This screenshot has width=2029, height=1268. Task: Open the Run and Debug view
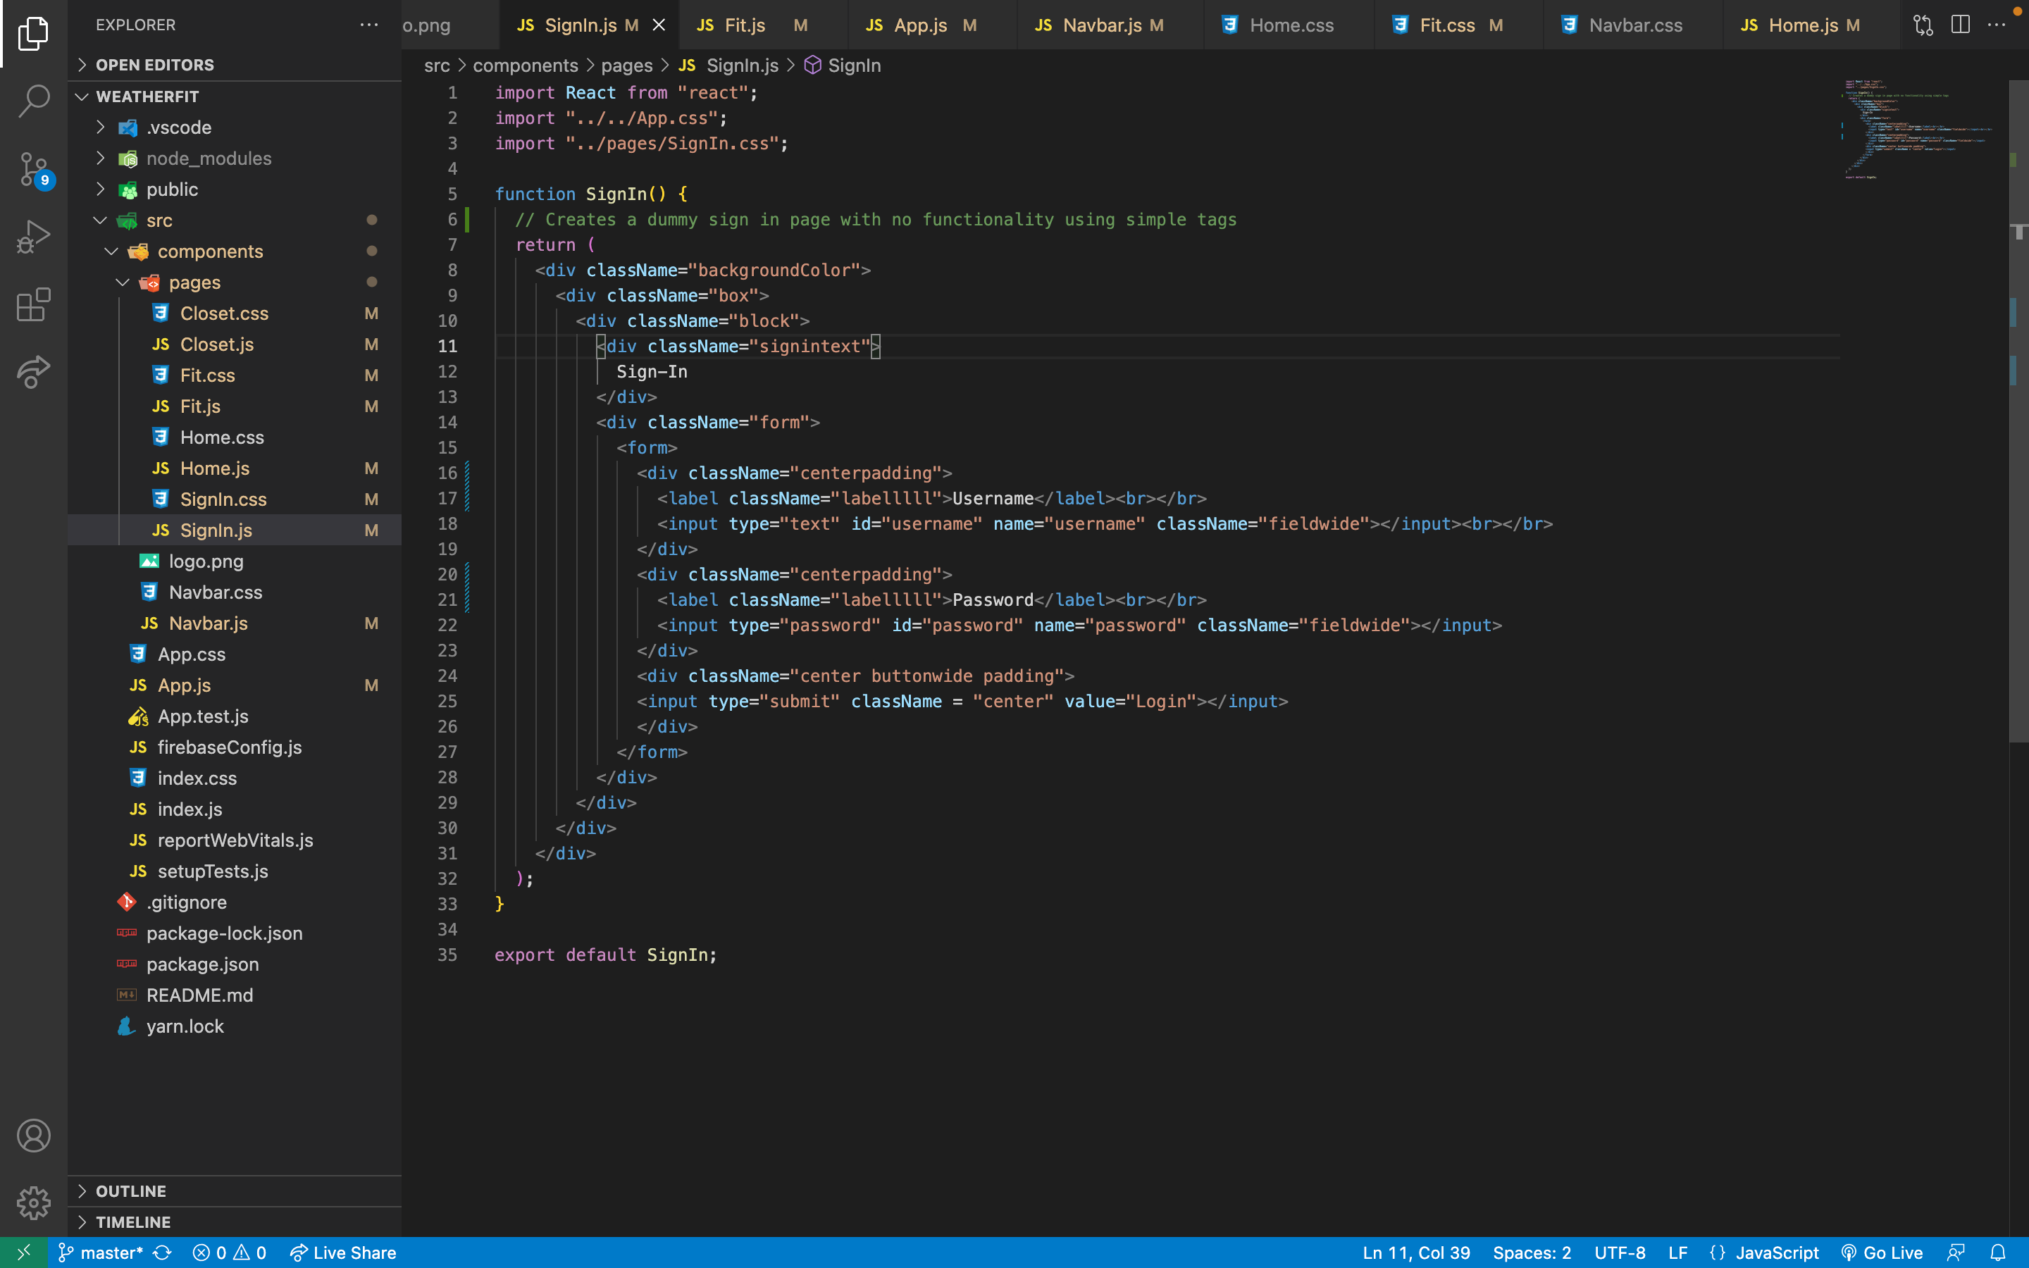(x=34, y=237)
